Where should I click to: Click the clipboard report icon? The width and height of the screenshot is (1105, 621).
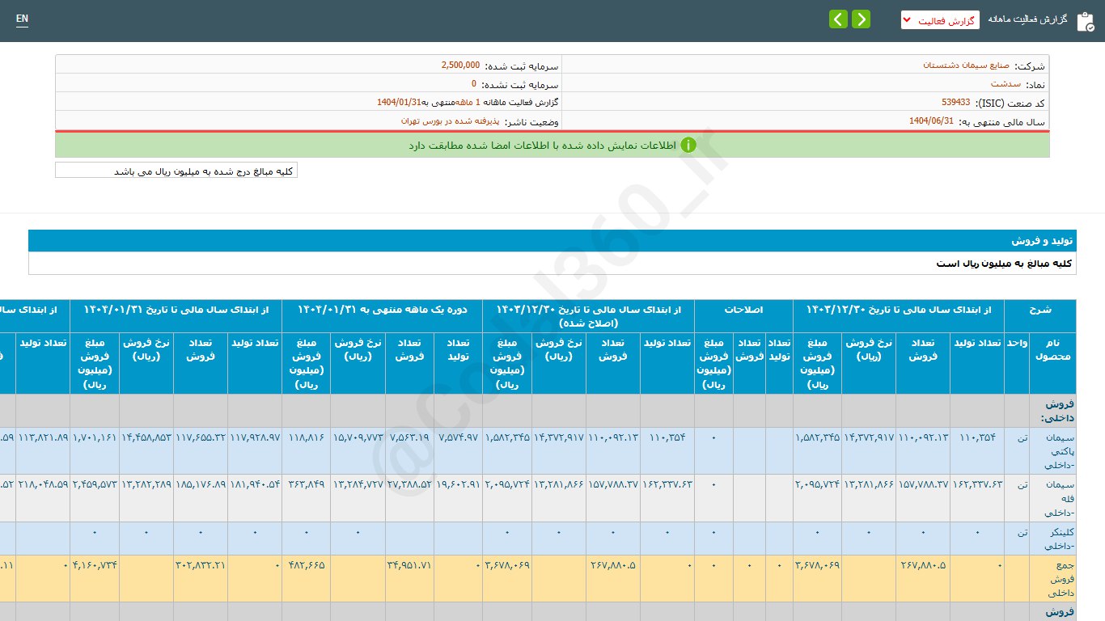[1085, 21]
